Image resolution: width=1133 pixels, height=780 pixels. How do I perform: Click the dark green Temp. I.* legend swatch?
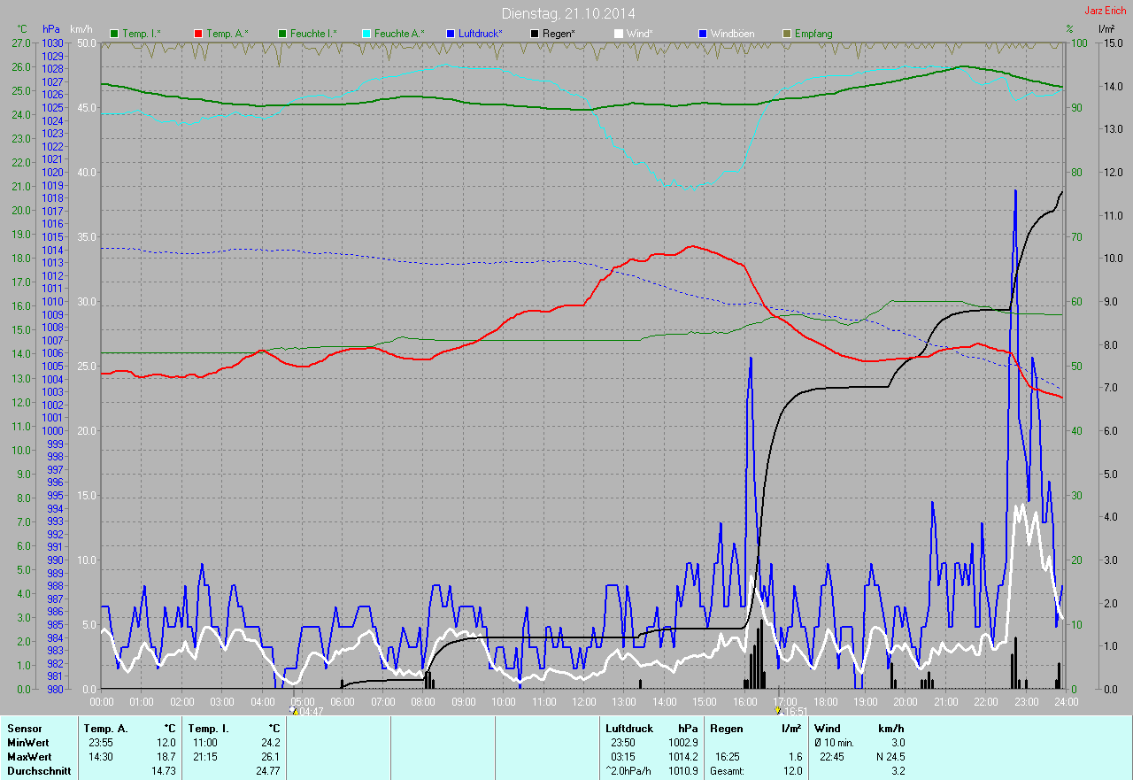[114, 34]
